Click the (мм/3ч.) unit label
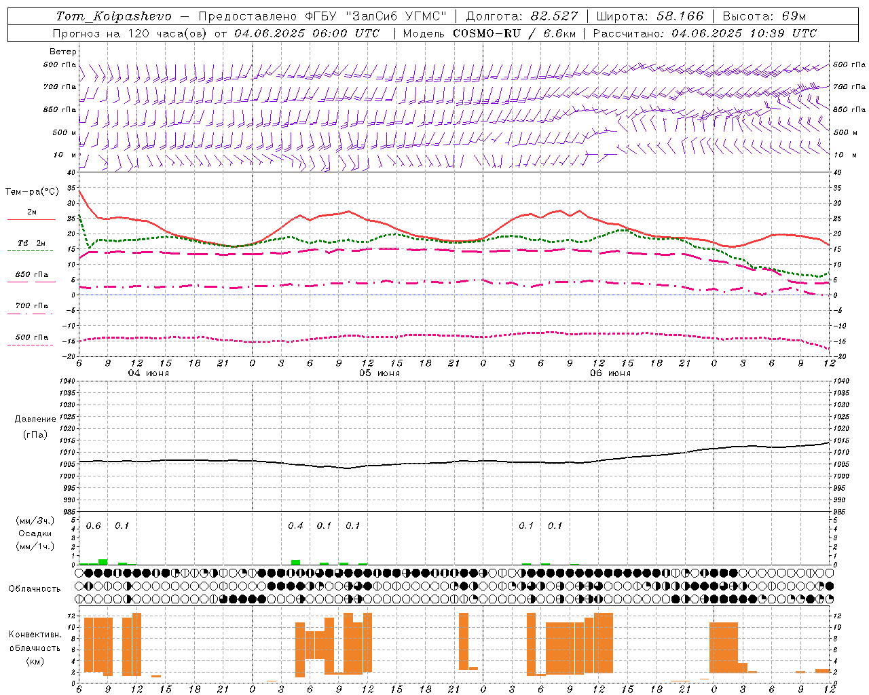This screenshot has height=695, width=869. point(35,521)
